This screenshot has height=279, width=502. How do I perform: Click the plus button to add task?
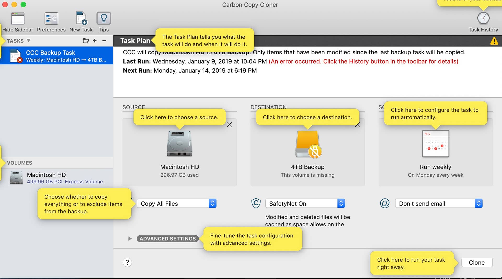click(95, 40)
